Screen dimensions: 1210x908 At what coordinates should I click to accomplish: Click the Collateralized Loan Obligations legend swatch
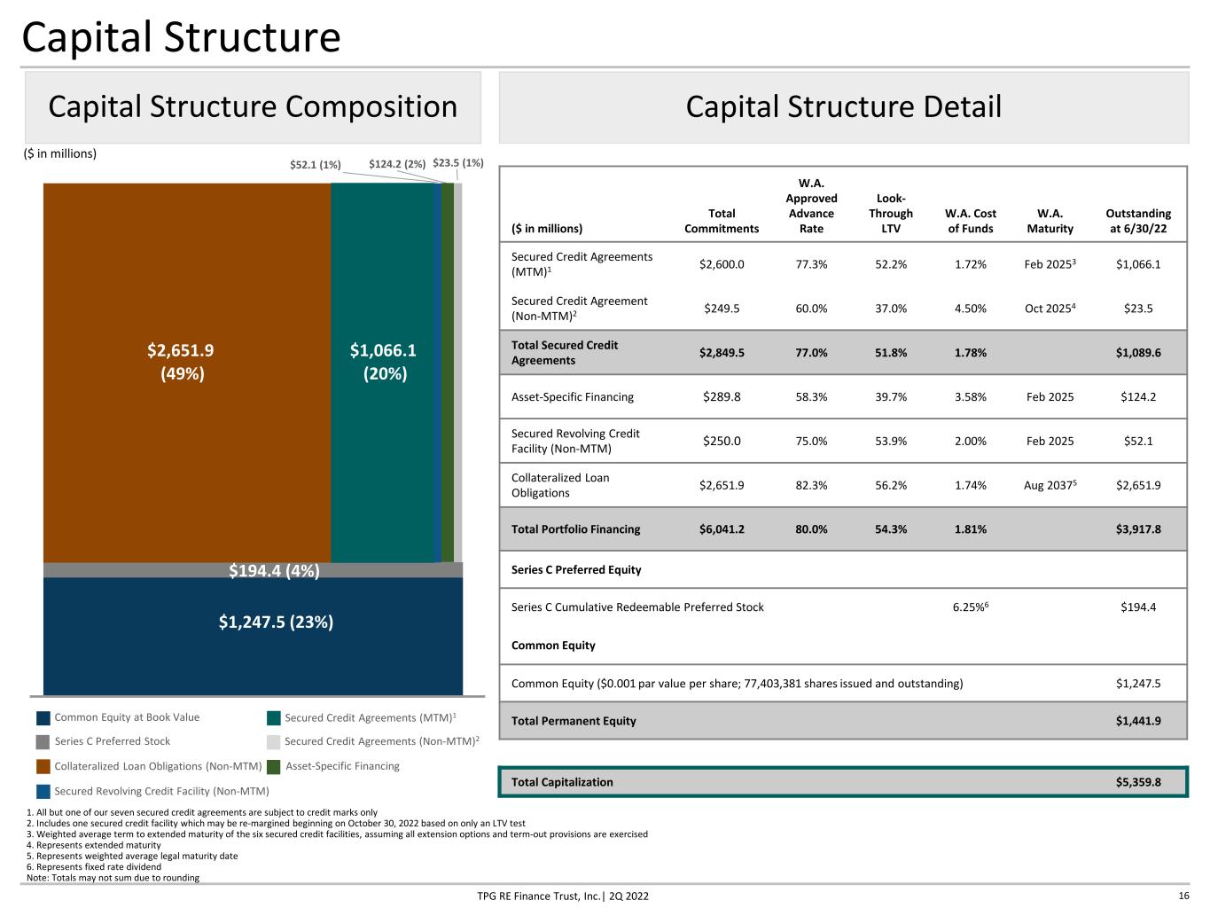[x=43, y=766]
